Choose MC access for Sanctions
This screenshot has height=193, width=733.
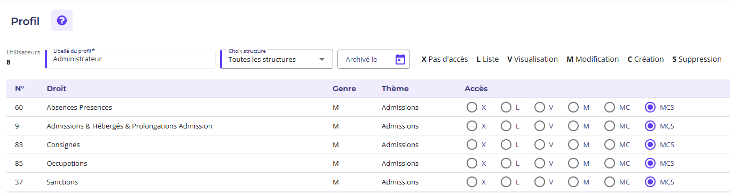click(x=610, y=182)
